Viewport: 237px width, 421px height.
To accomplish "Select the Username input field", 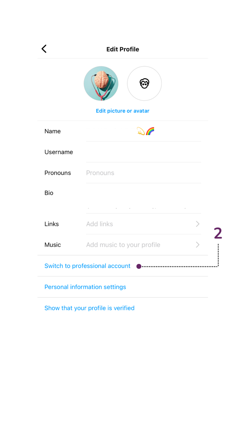I will pyautogui.click(x=144, y=152).
